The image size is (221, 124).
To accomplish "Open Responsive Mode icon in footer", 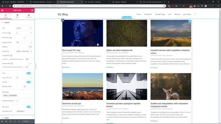I will click(x=15, y=122).
